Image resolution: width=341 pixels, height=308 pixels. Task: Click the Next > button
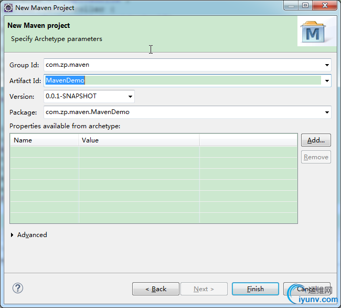204,289
